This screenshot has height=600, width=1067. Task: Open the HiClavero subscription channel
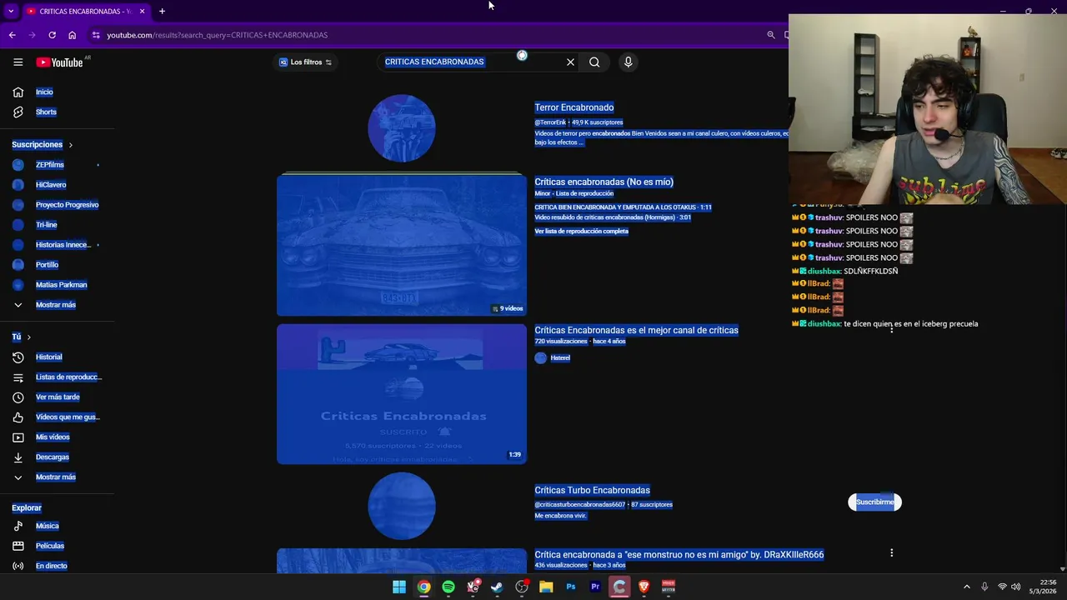click(x=51, y=184)
